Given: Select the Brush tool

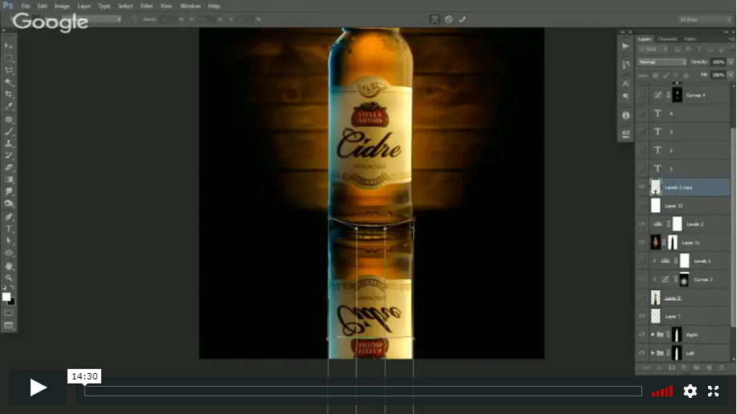Looking at the screenshot, I should (x=9, y=132).
